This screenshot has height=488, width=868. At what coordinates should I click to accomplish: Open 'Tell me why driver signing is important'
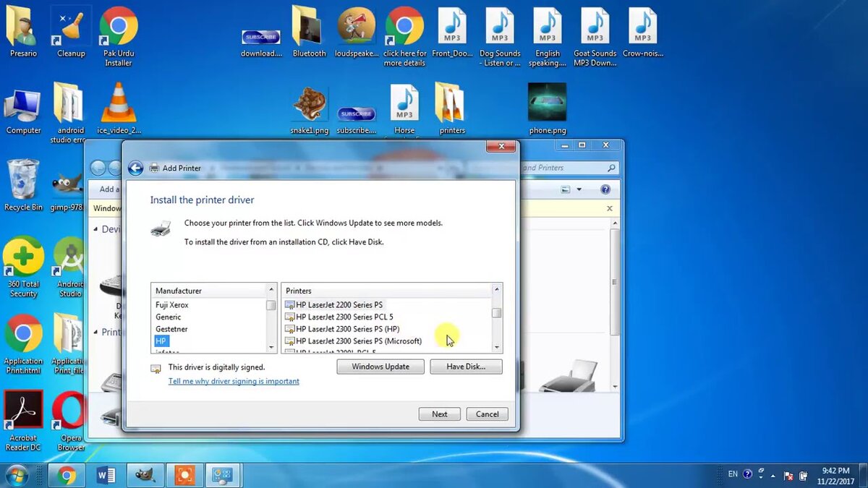pos(234,381)
